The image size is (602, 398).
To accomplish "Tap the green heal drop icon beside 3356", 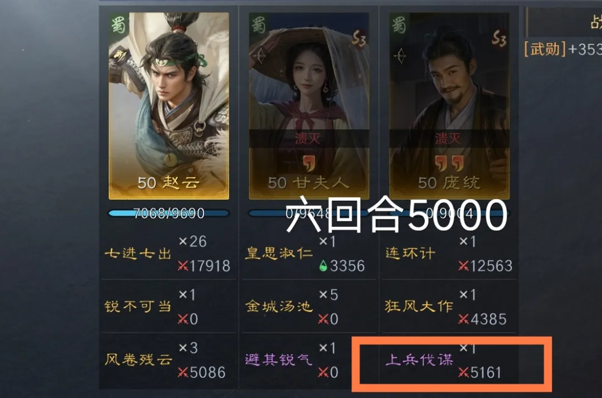I will pyautogui.click(x=323, y=265).
